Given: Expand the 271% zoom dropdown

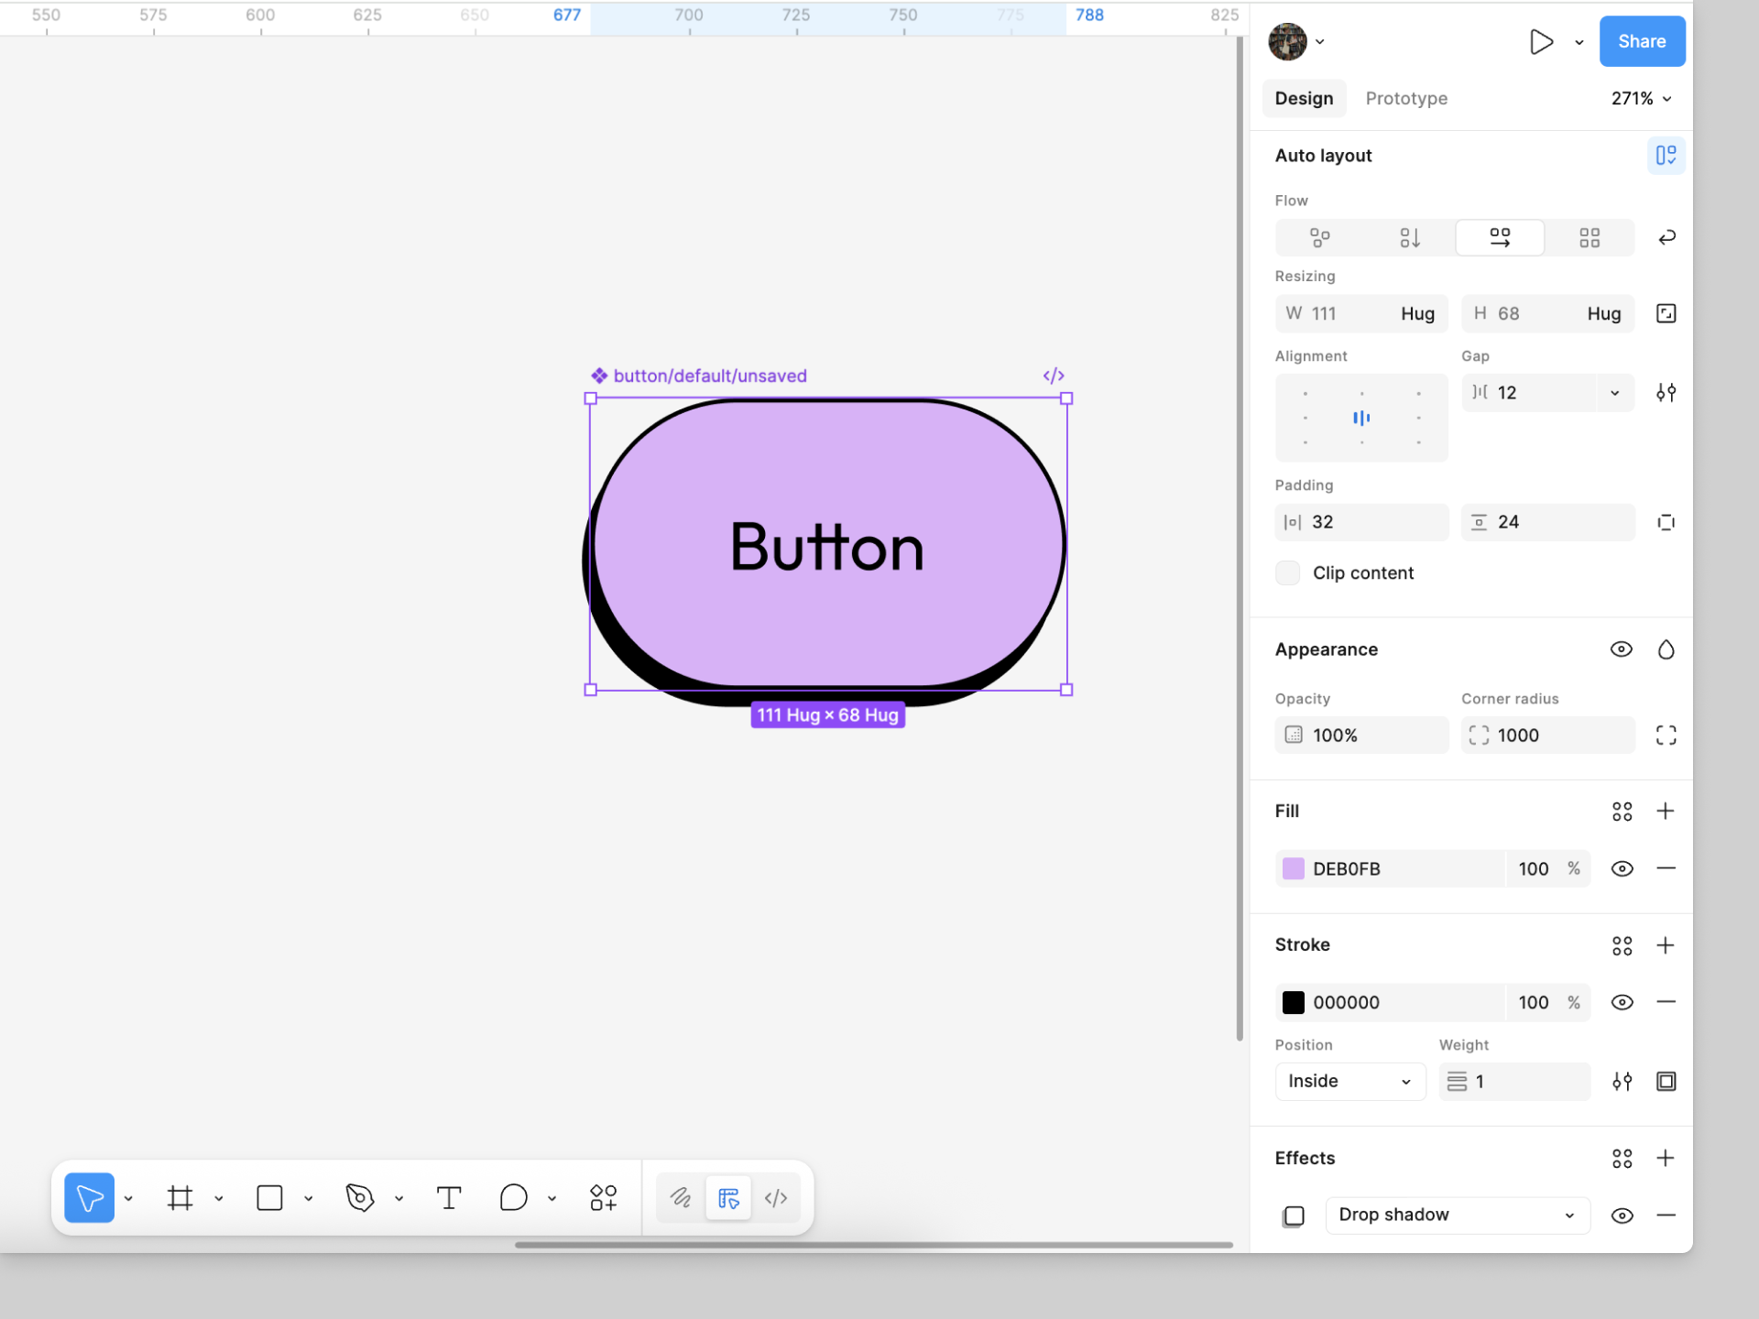Looking at the screenshot, I should click(1641, 99).
